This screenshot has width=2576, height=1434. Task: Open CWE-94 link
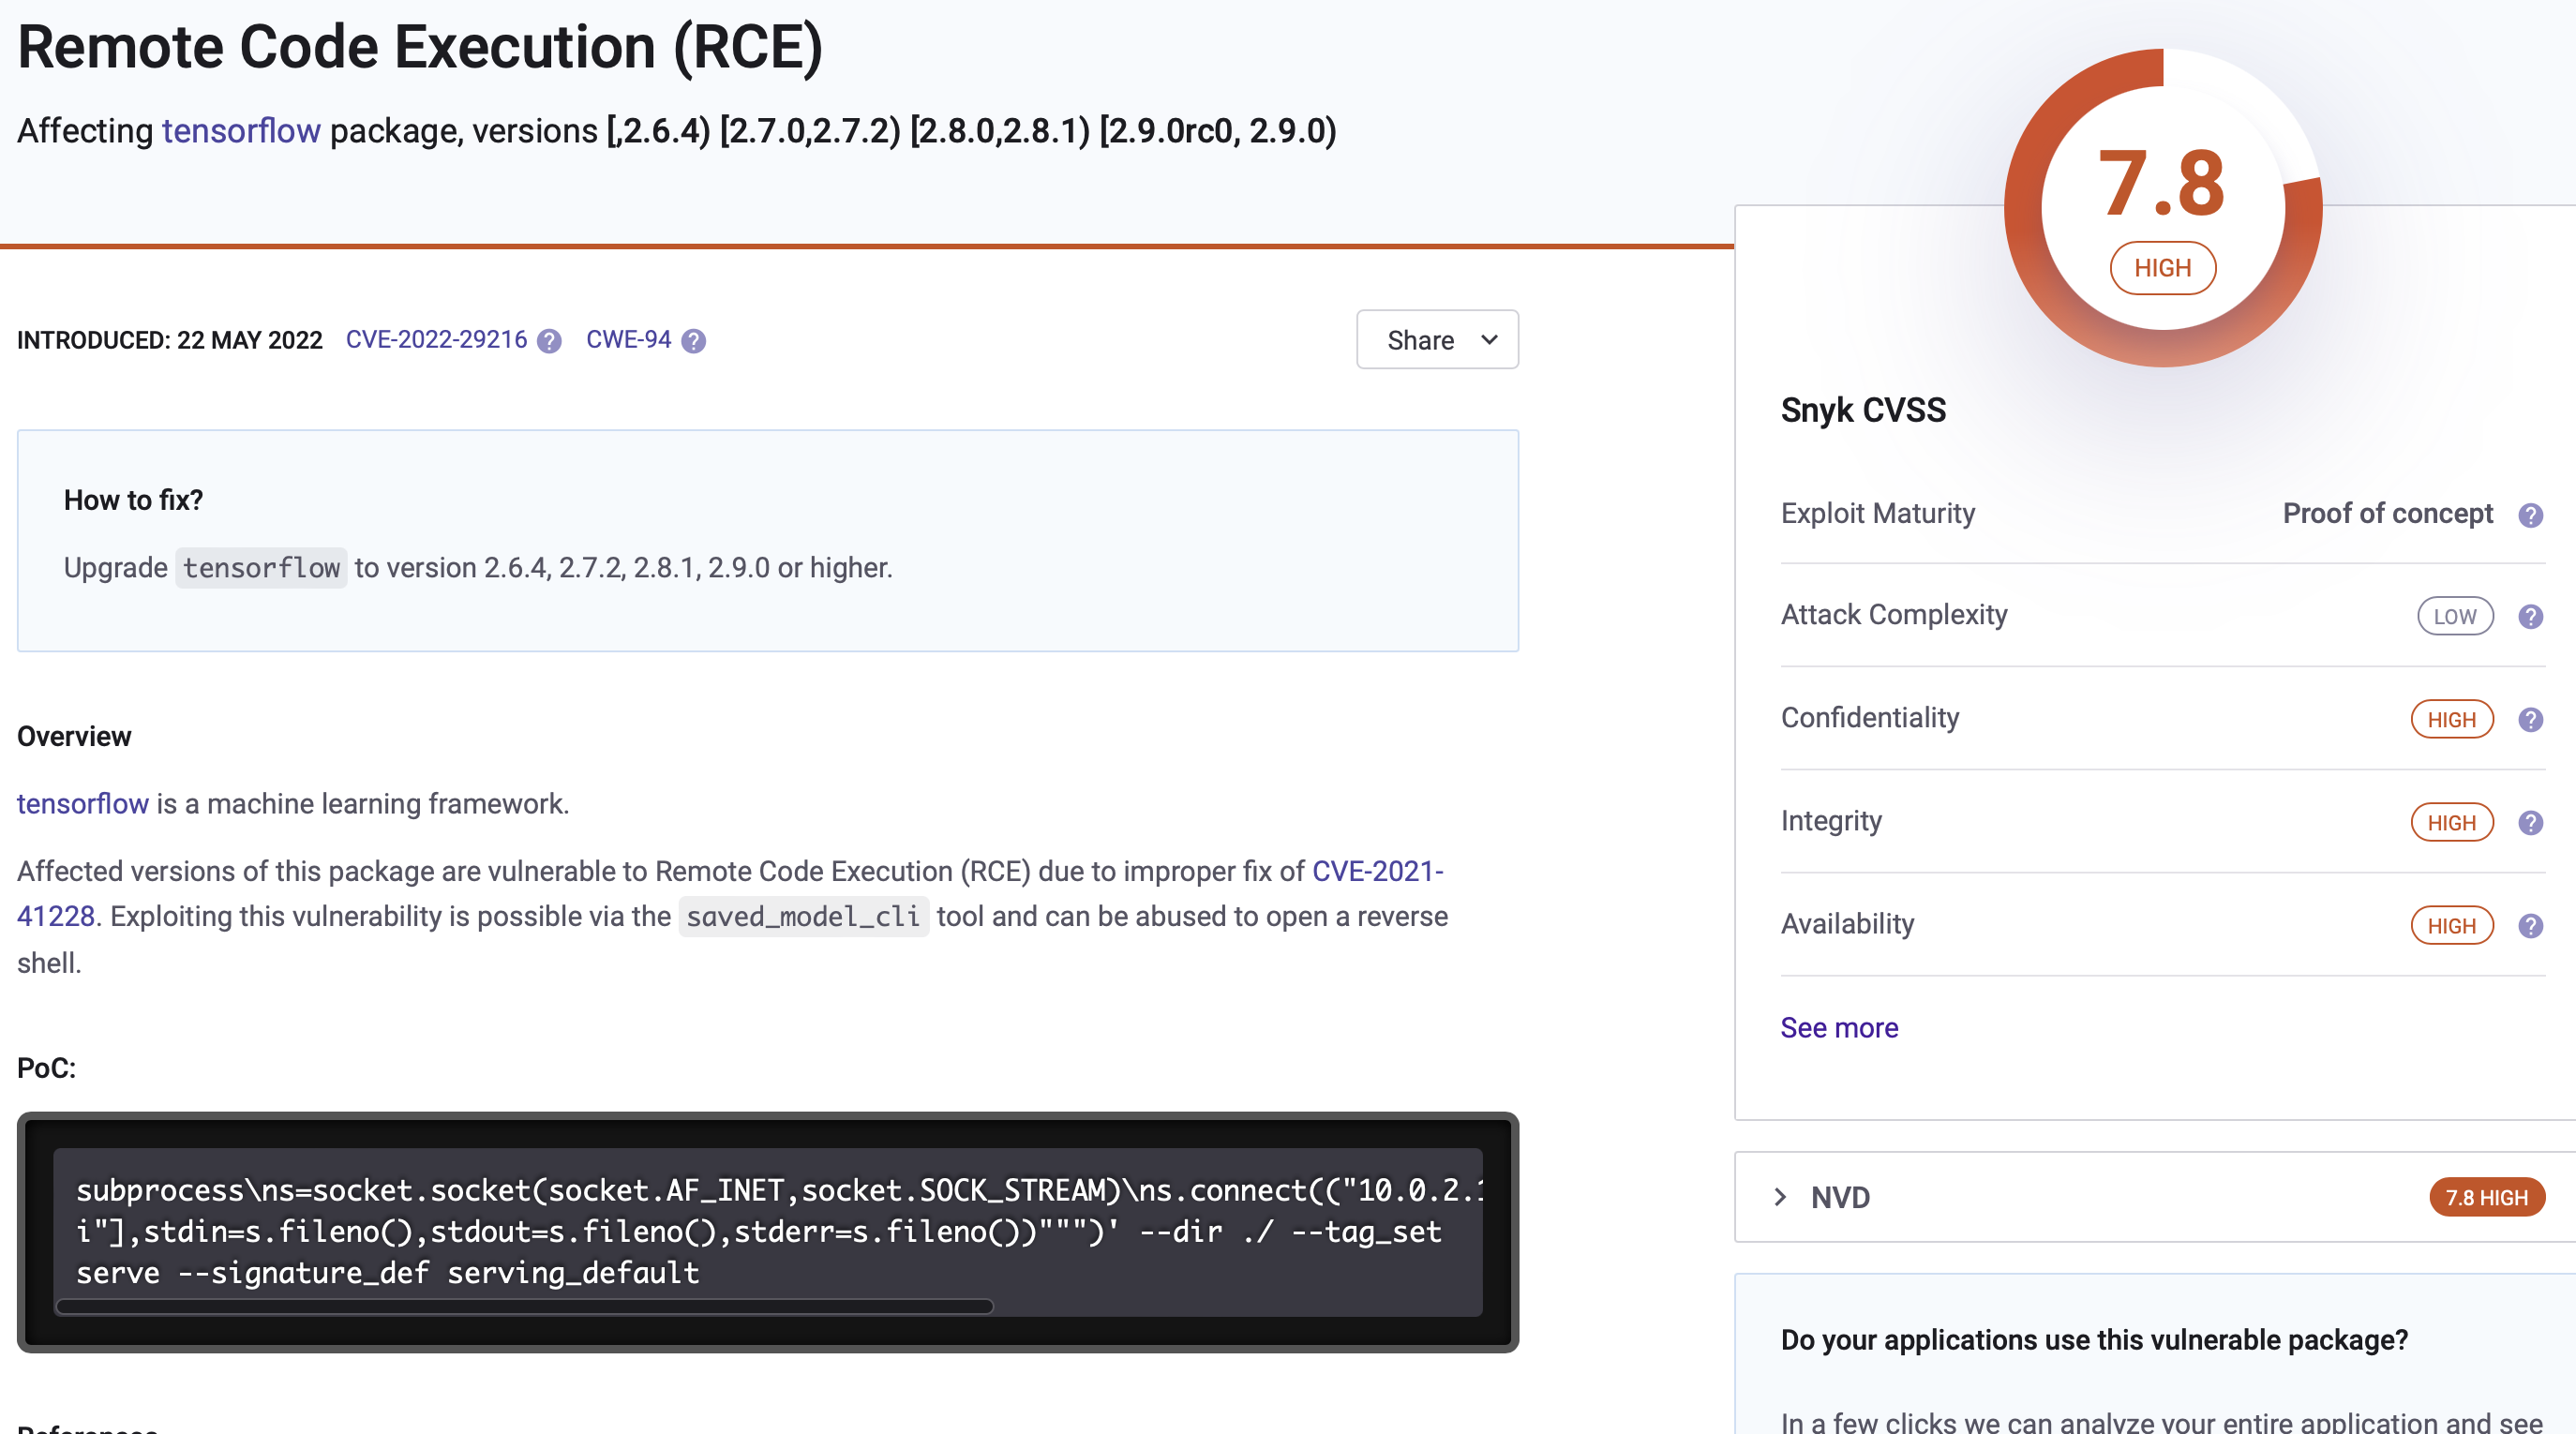628,340
